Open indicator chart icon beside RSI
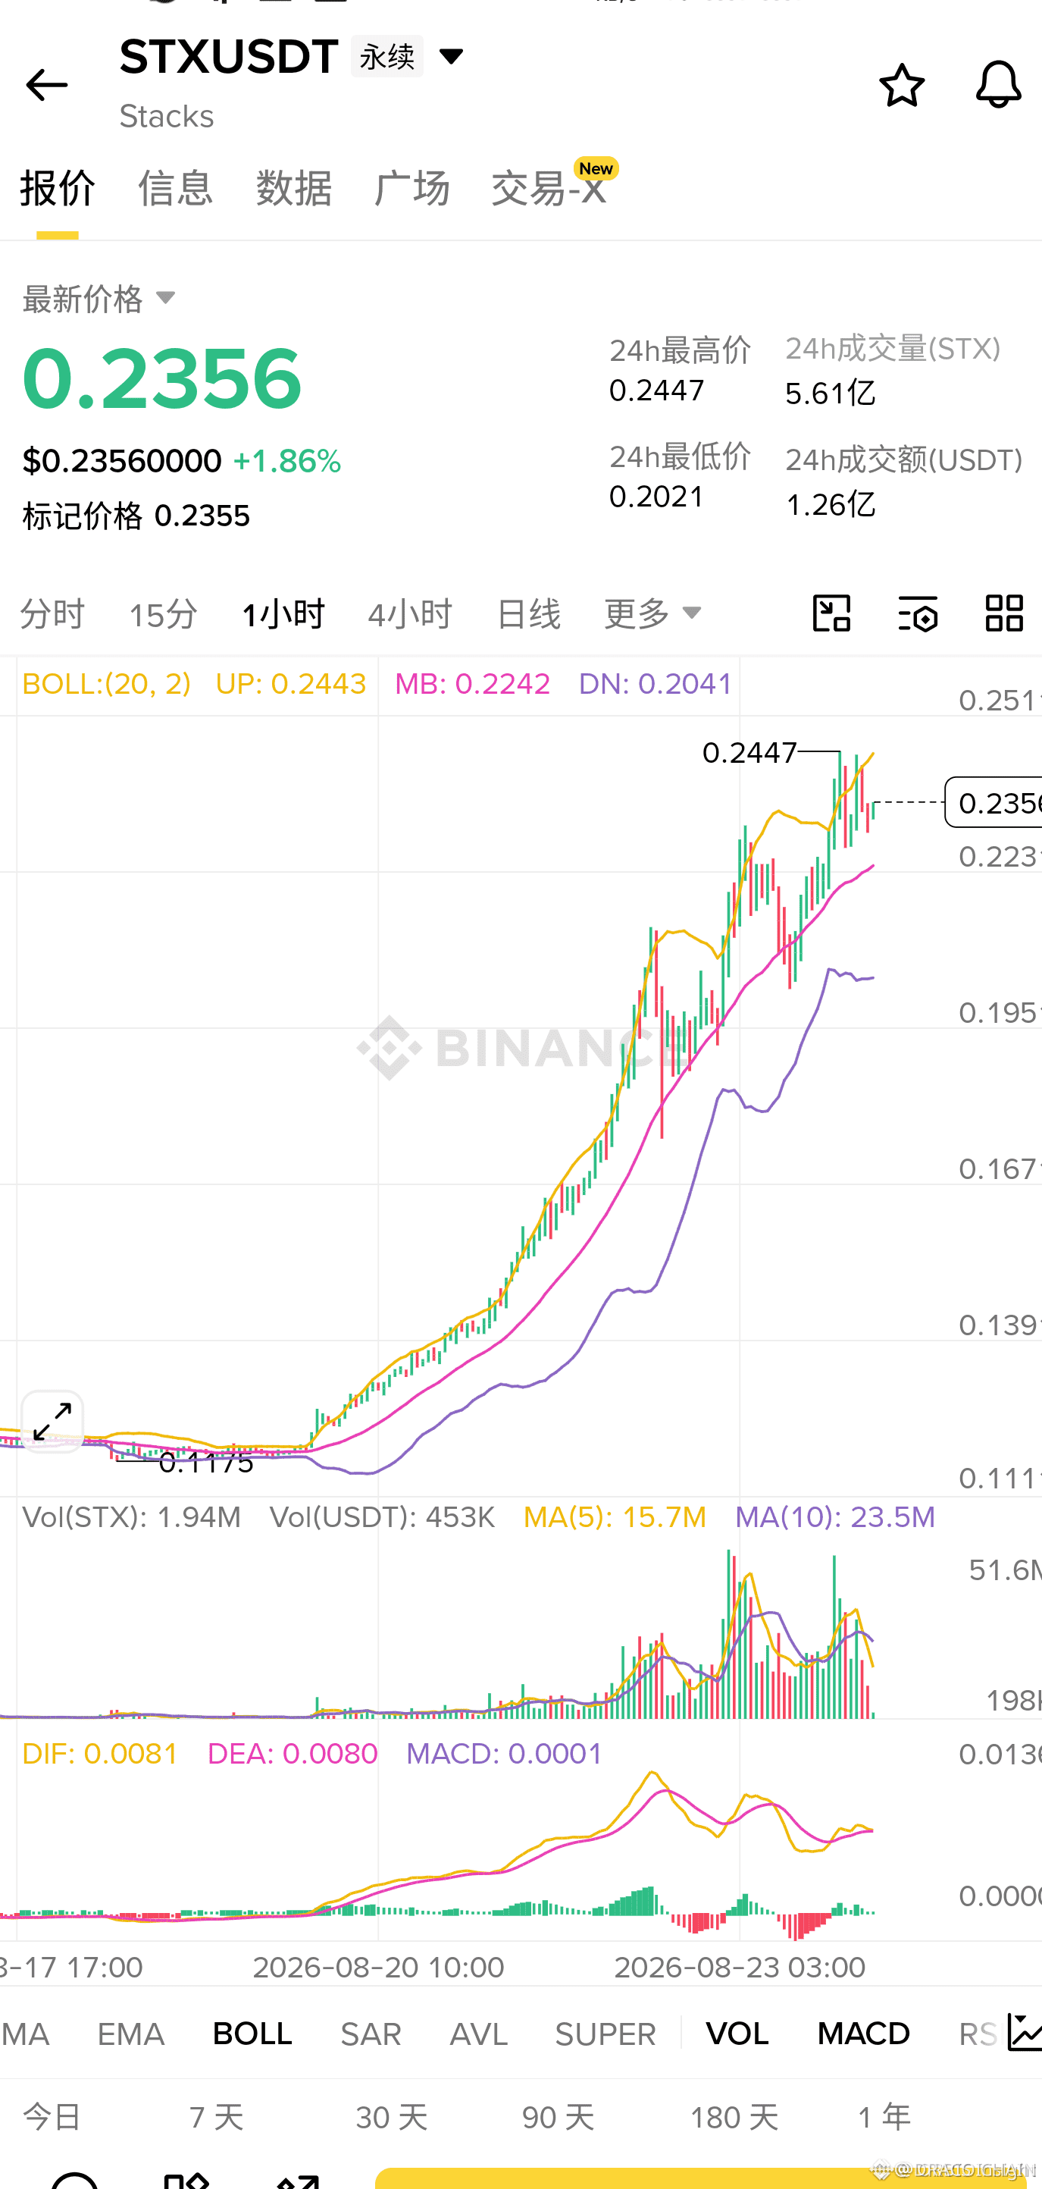The height and width of the screenshot is (2189, 1042). pyautogui.click(x=1024, y=2033)
